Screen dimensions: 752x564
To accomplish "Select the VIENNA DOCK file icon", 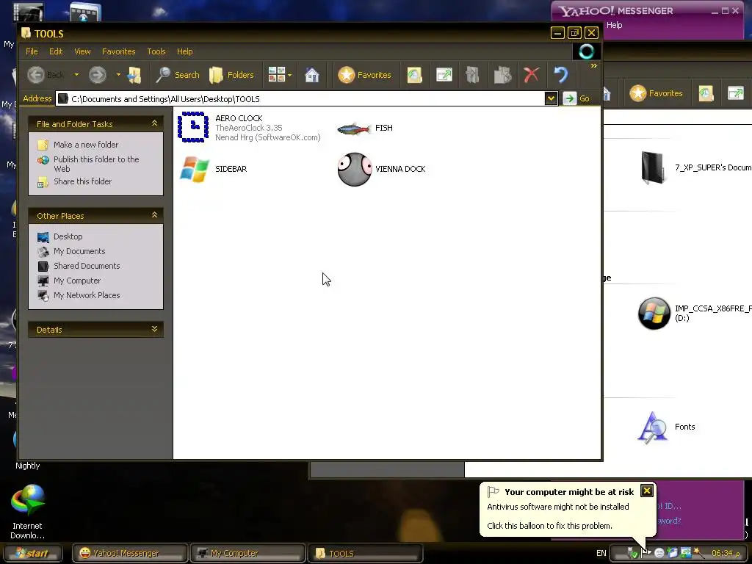I will click(x=355, y=170).
